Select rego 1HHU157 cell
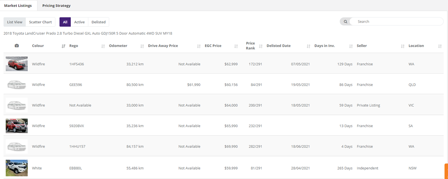 click(x=77, y=147)
